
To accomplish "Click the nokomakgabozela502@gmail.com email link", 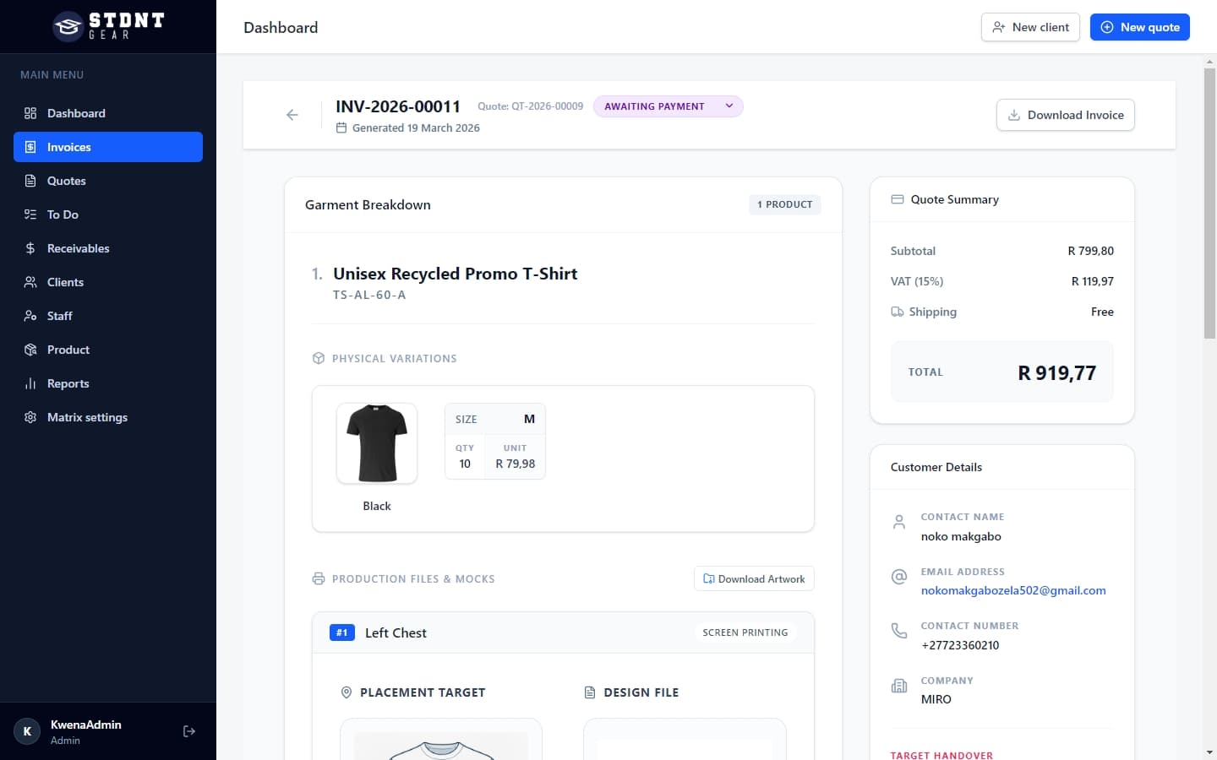I will point(1013,590).
